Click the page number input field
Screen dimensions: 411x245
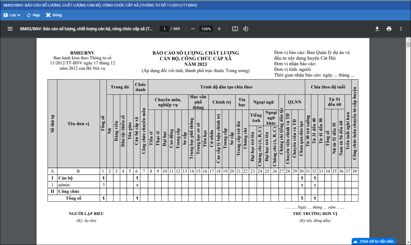(164, 29)
